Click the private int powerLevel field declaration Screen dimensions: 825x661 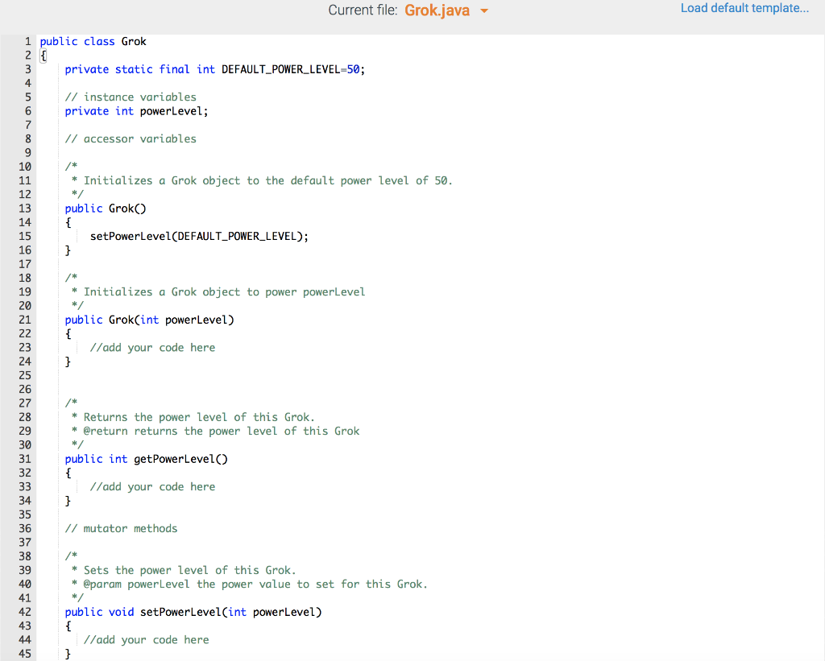135,110
